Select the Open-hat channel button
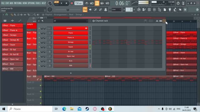This screenshot has width=200, height=112. click(x=71, y=56)
